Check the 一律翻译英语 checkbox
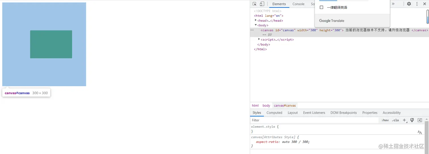 (321, 7)
